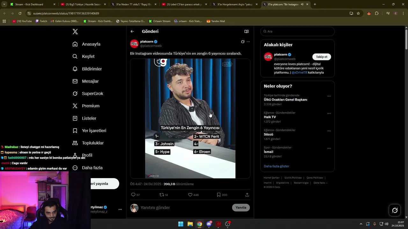The width and height of the screenshot is (408, 229).
Task: Open reader view icon next to Gönderi
Action: [x=246, y=31]
